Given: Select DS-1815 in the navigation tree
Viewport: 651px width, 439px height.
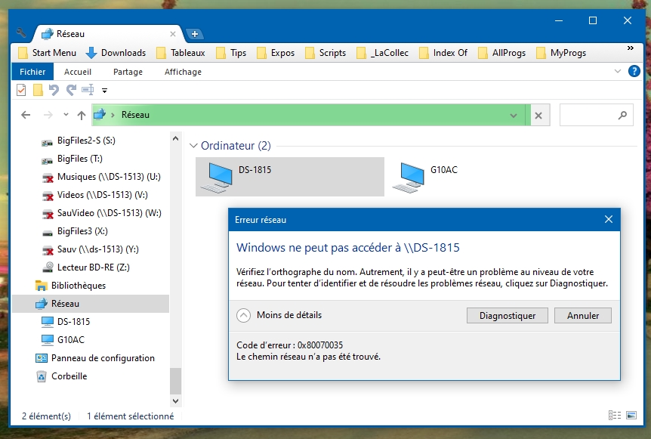Looking at the screenshot, I should pos(73,322).
